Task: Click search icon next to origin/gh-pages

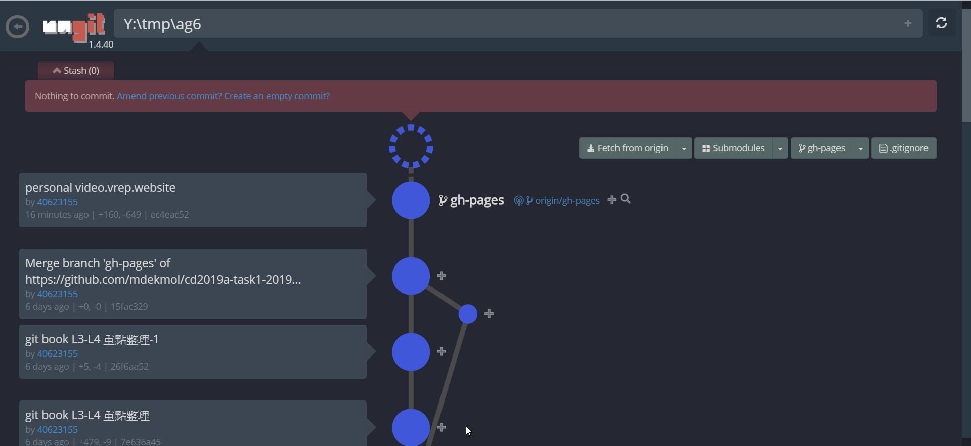Action: 626,199
